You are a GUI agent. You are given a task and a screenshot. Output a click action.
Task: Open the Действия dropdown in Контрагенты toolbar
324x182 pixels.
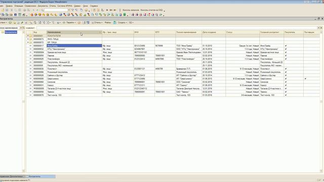pyautogui.click(x=4, y=22)
